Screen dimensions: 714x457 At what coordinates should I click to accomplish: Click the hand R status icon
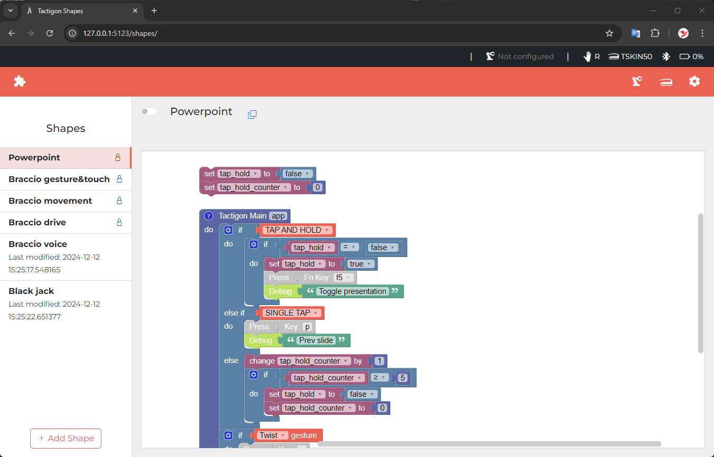(x=591, y=56)
